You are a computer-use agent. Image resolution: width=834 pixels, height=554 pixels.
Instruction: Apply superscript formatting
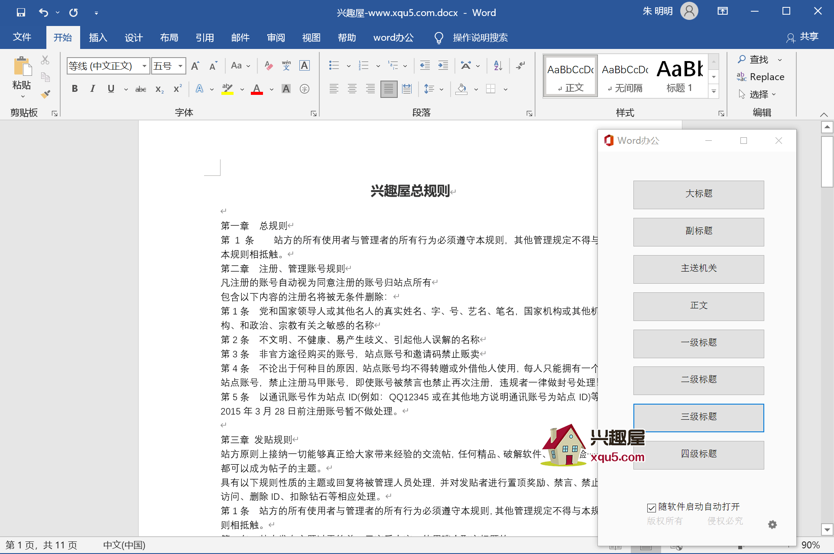click(178, 89)
